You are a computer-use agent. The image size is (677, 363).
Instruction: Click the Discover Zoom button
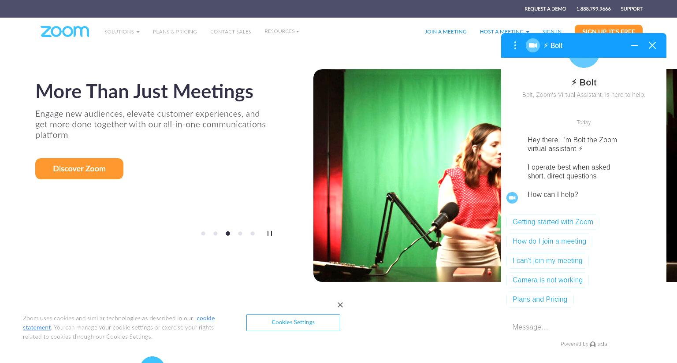pyautogui.click(x=79, y=169)
